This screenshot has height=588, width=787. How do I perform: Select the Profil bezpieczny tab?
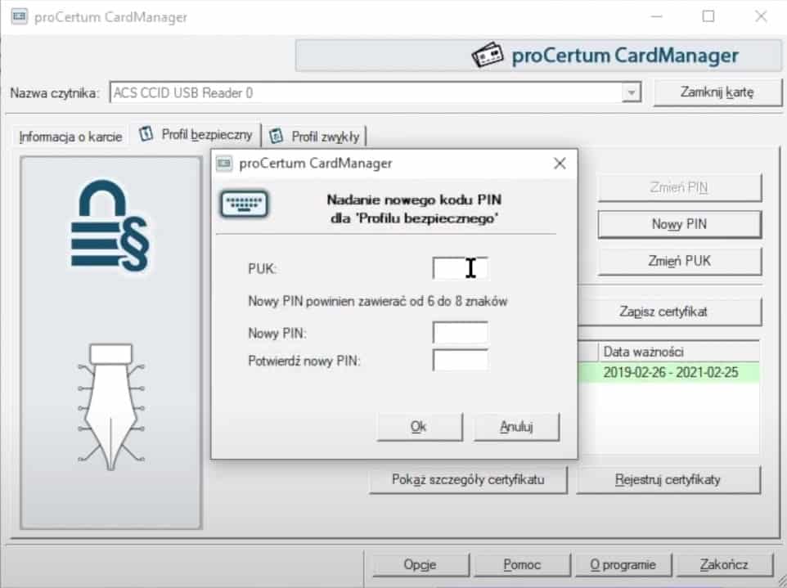197,135
